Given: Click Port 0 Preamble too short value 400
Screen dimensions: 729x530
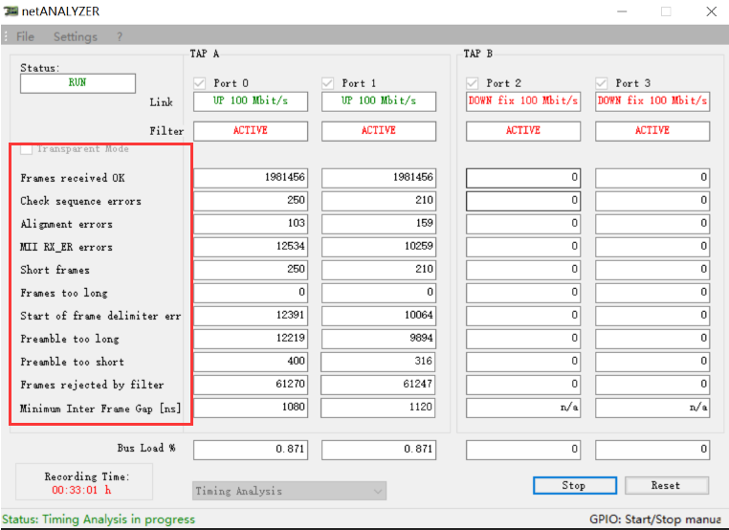Looking at the screenshot, I should tap(251, 362).
